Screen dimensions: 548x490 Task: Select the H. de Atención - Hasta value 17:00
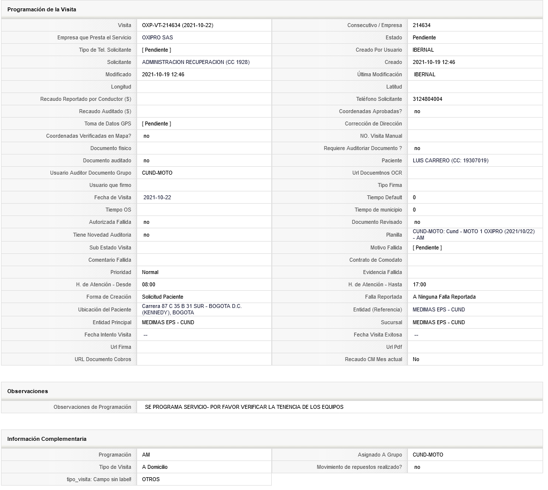point(419,285)
